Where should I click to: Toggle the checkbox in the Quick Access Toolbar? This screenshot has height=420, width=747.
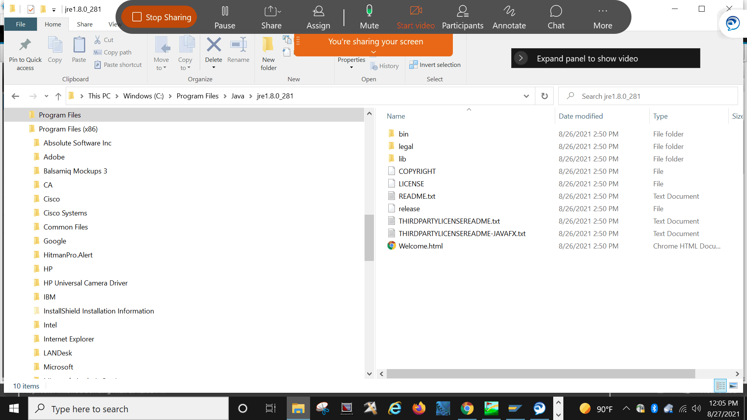(31, 9)
